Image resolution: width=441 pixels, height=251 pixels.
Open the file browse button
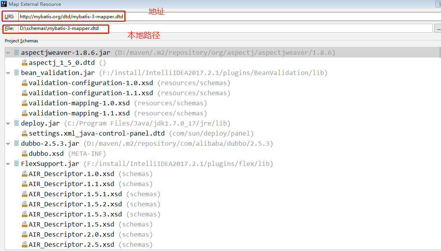tap(438, 28)
